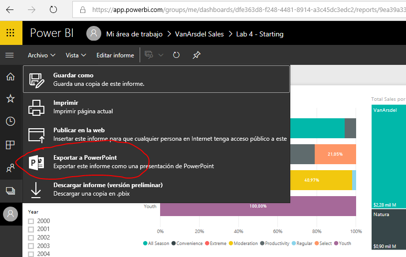
Task: Select the Natura treemap tile
Action: pyautogui.click(x=389, y=230)
